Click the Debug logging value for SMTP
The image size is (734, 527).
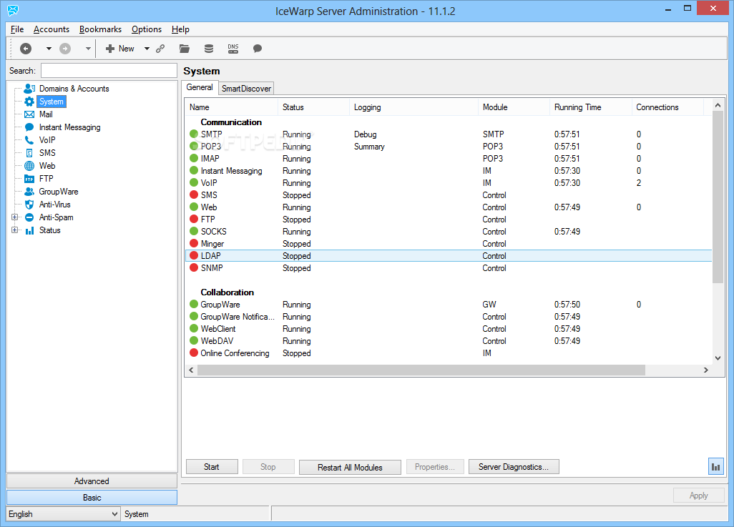365,134
